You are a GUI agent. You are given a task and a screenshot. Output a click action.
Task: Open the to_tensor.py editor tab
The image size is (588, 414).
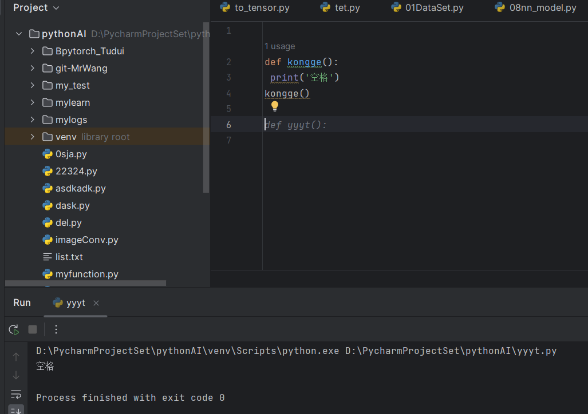262,7
